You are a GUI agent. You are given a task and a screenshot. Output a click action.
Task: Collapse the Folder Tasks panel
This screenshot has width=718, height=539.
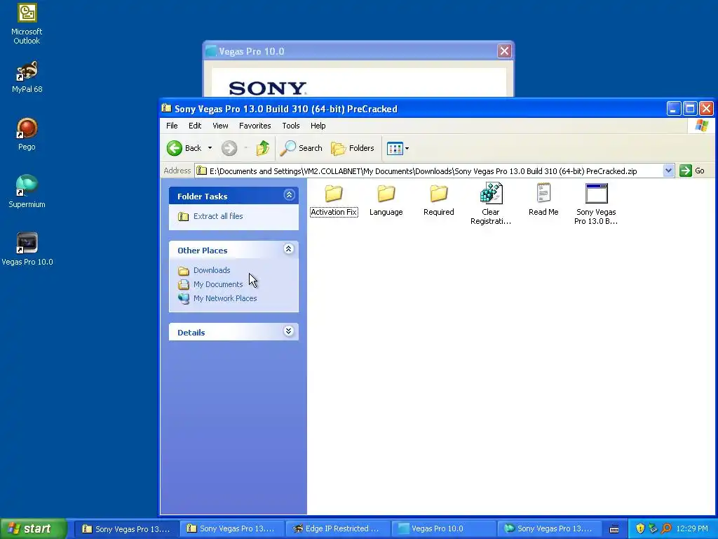tap(289, 195)
